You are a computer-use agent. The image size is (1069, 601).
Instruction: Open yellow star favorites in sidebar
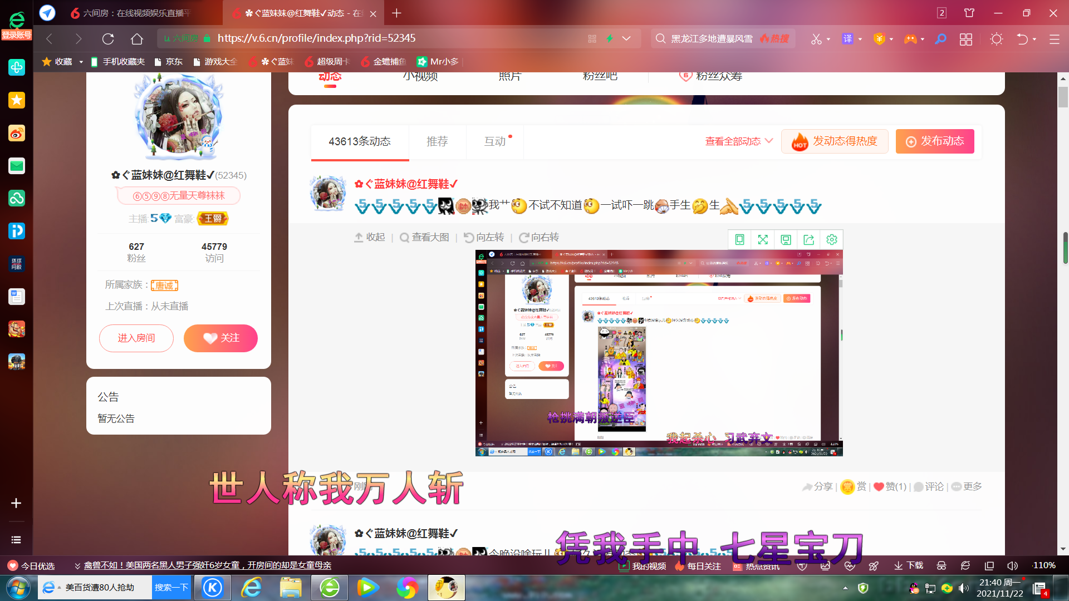pyautogui.click(x=17, y=100)
